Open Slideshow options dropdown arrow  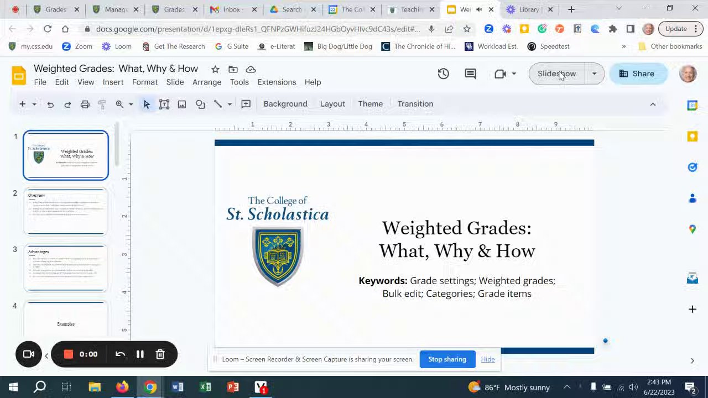(594, 74)
